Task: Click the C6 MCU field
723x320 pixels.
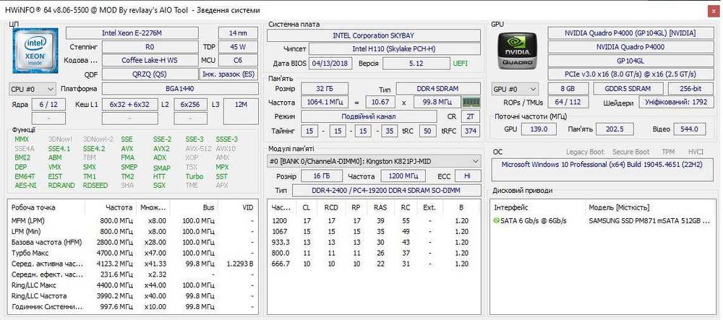Action: pos(238,61)
